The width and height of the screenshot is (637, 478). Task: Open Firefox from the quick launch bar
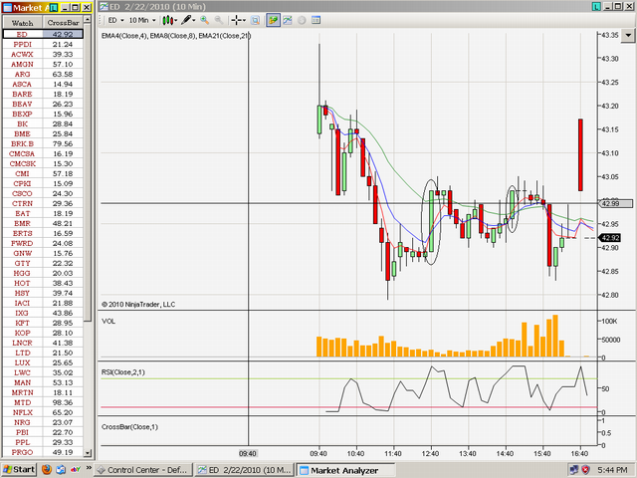coord(47,469)
